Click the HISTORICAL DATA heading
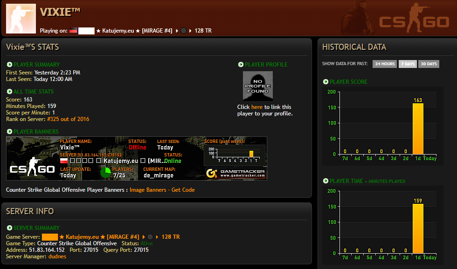The height and width of the screenshot is (269, 457). pyautogui.click(x=354, y=47)
